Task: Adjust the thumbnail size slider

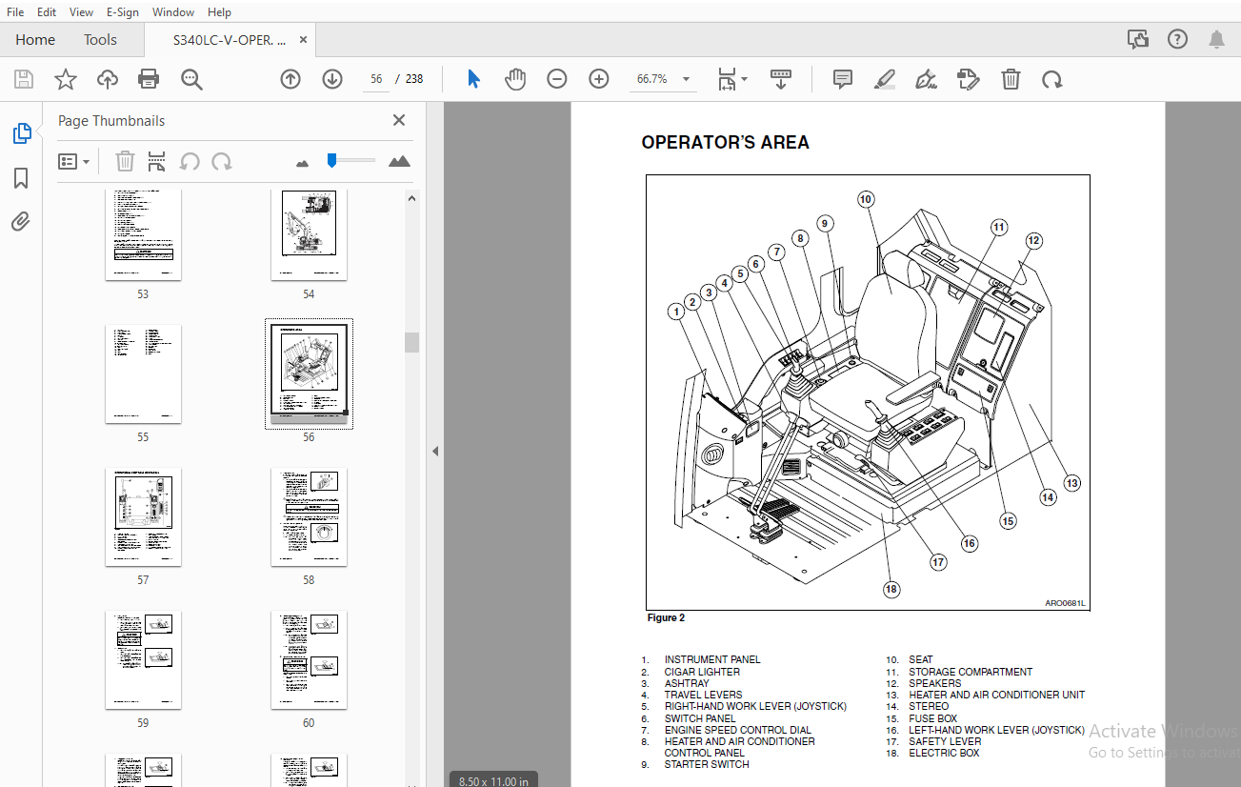Action: 331,160
